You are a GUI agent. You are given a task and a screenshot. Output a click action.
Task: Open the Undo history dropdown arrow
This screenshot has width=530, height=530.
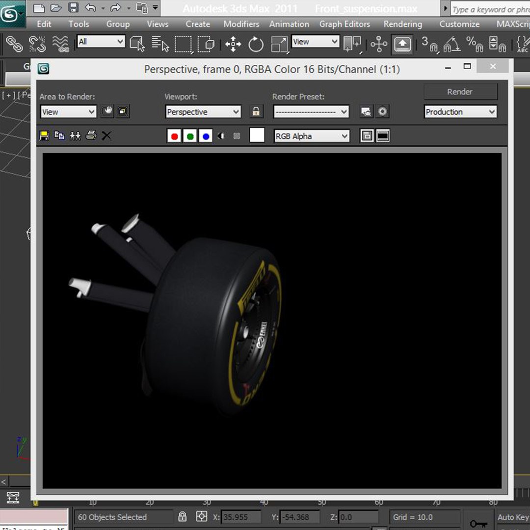coord(103,8)
